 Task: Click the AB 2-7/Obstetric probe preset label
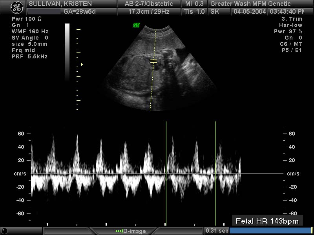[150, 4]
